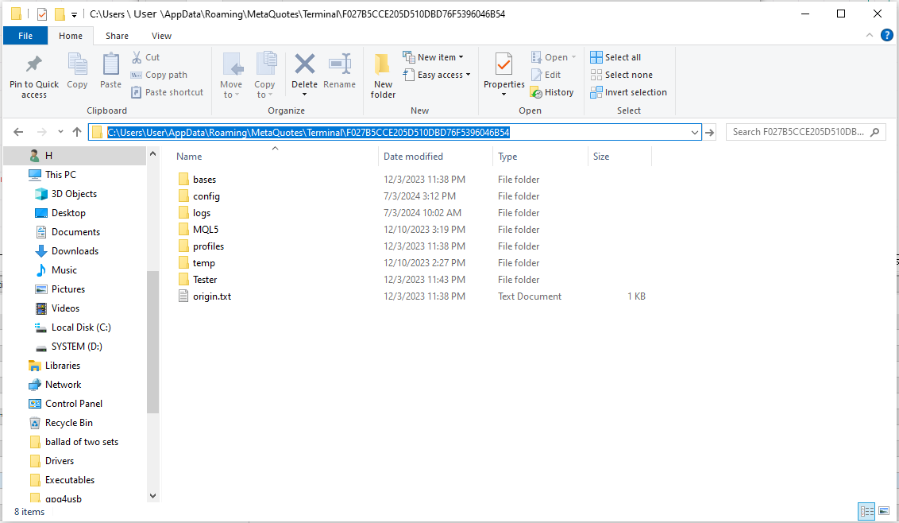The width and height of the screenshot is (899, 523).
Task: Create a New folder from ribbon
Action: tap(383, 76)
